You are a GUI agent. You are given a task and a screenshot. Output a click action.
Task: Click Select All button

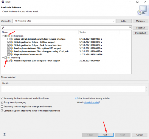pos(140,28)
